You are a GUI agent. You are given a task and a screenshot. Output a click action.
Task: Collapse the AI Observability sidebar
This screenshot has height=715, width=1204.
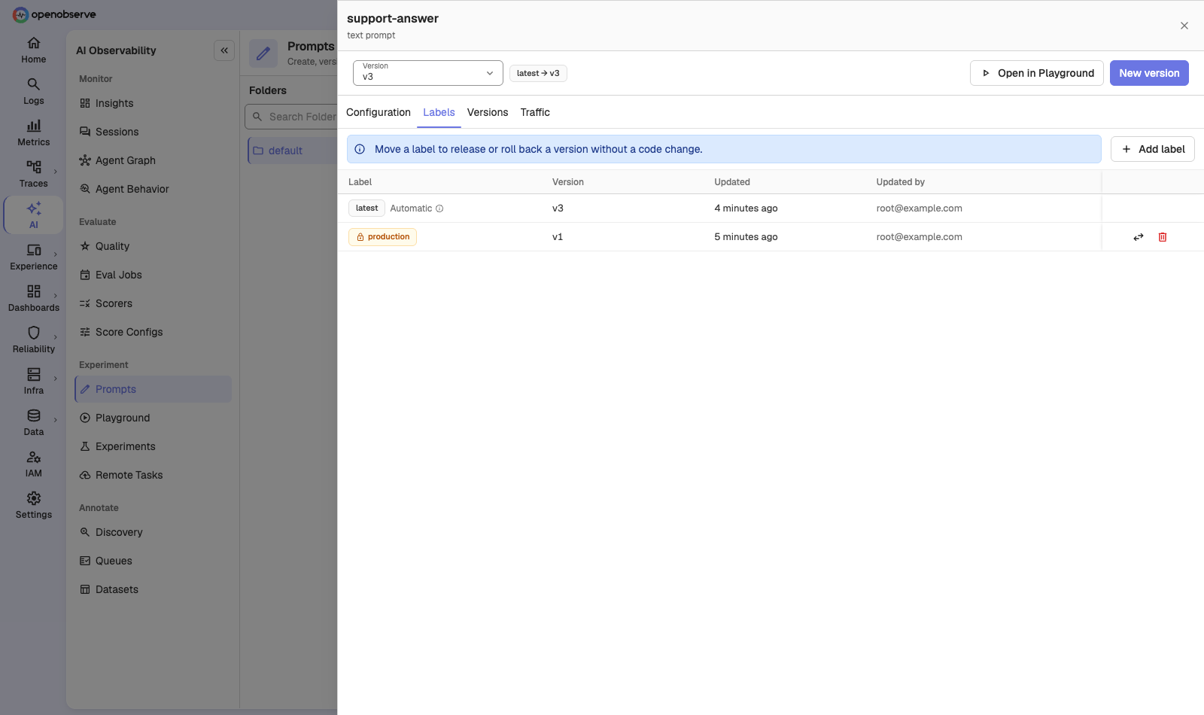224,50
